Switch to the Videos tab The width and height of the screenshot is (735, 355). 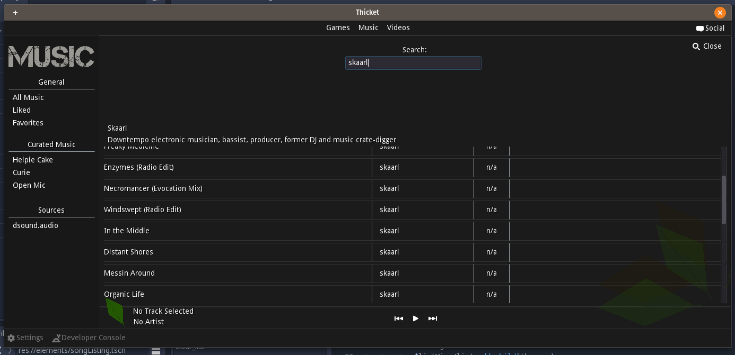(x=398, y=28)
